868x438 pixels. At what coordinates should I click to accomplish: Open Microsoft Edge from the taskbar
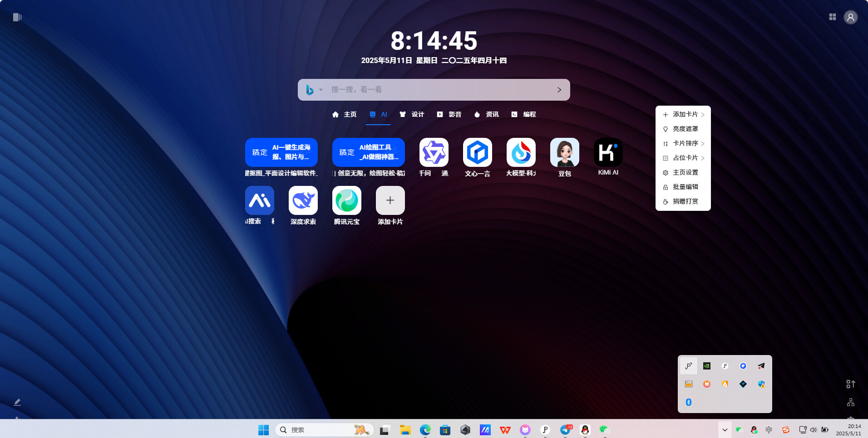tap(425, 430)
